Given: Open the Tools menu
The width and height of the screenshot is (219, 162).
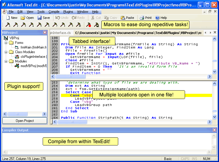Looking at the screenshot, I should [41, 12].
